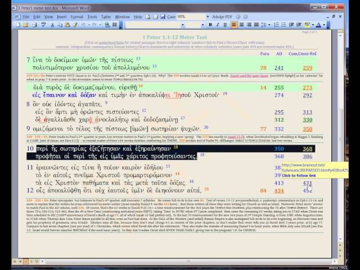Image resolution: width=360 pixels, height=270 pixels.
Task: Follow the 313 cross-reference link
Action: coord(307,112)
